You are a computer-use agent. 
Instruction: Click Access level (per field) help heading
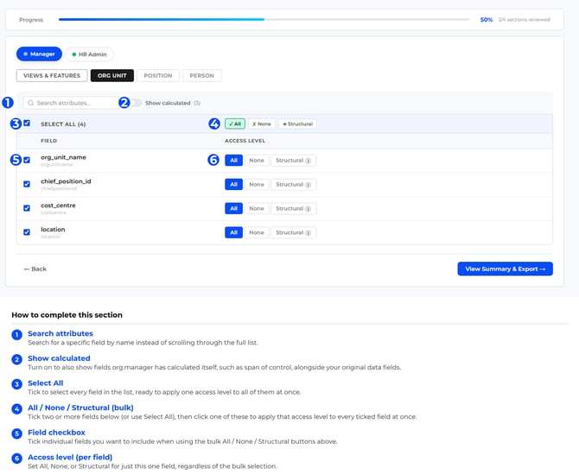tap(70, 457)
